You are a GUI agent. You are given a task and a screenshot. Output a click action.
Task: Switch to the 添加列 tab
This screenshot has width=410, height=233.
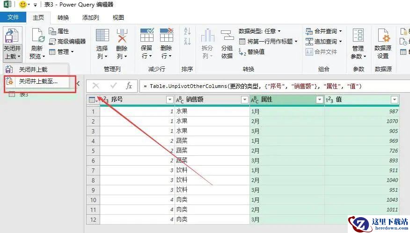(x=90, y=17)
